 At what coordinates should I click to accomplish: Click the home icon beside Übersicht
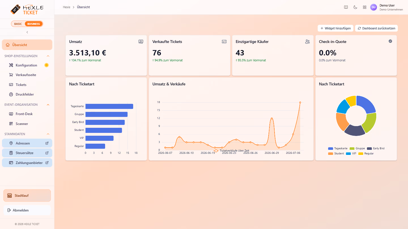pos(8,45)
